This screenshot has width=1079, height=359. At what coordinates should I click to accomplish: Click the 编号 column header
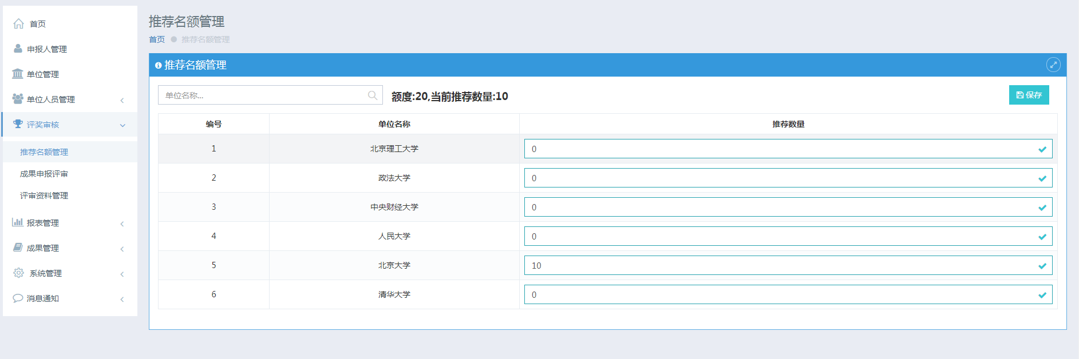[214, 124]
